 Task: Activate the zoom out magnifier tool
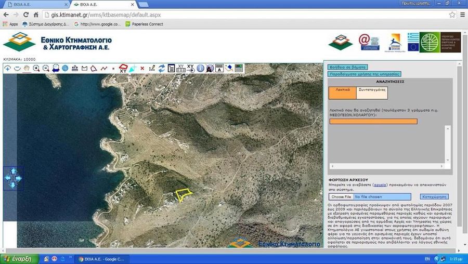(x=46, y=68)
